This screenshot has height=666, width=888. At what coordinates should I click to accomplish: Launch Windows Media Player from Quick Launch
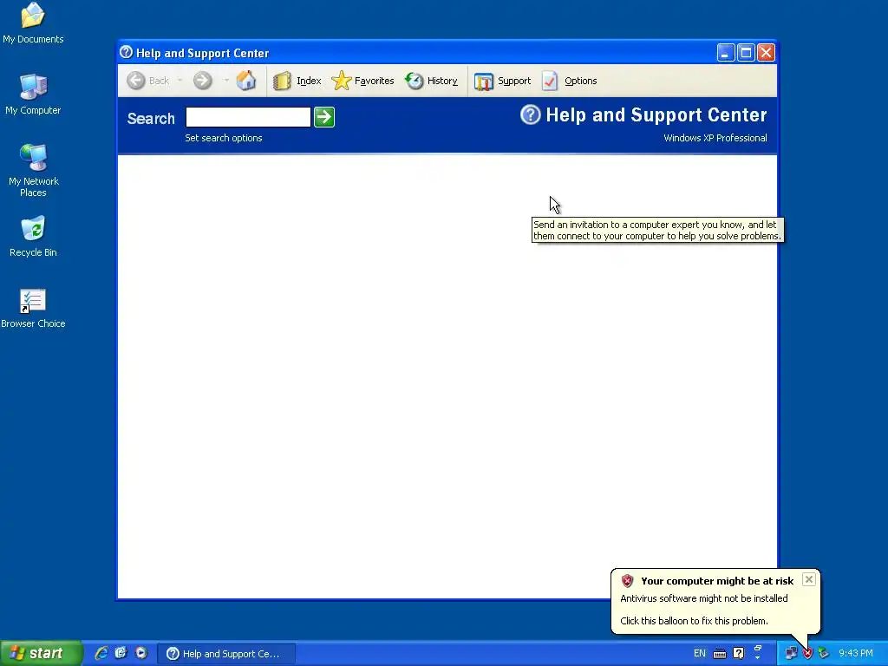tap(141, 653)
